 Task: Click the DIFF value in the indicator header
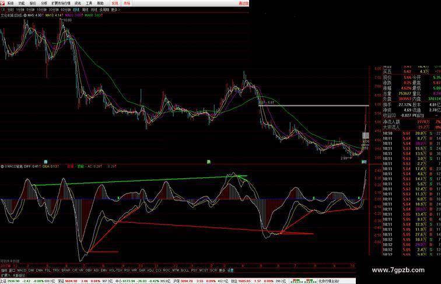tap(32, 166)
